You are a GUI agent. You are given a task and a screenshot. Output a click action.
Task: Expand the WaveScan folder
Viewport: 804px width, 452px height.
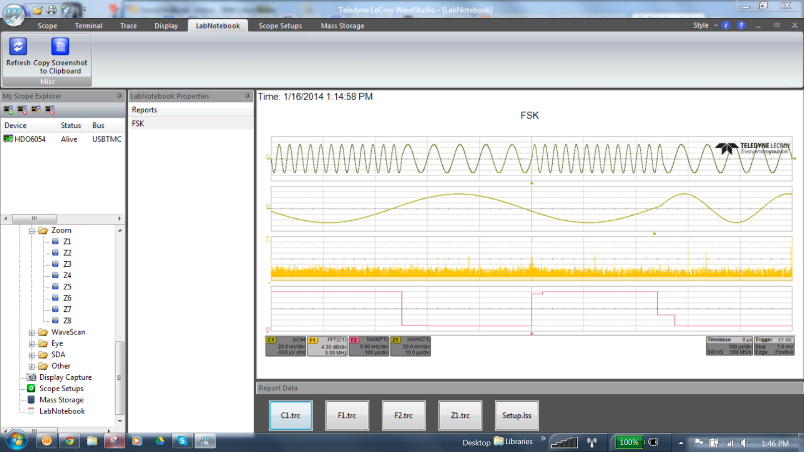click(x=32, y=332)
